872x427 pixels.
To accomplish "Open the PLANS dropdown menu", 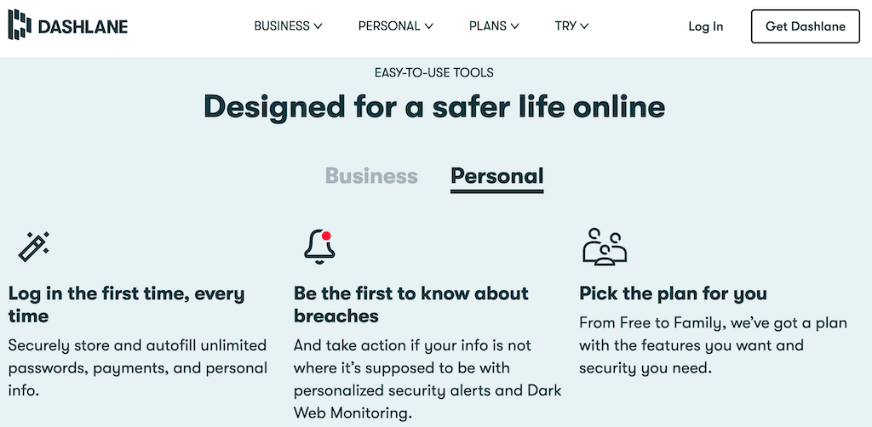I will point(494,26).
